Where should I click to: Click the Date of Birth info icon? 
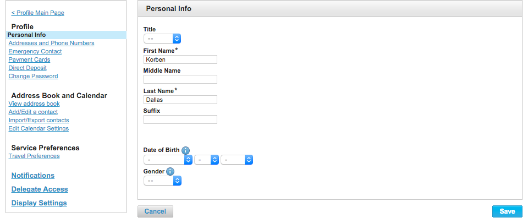[x=185, y=150]
